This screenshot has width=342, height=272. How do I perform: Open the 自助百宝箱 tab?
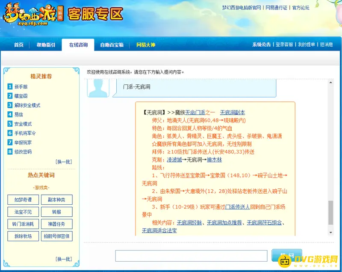click(112, 45)
